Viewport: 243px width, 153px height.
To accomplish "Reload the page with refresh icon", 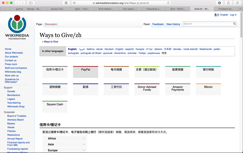I will (168, 3).
